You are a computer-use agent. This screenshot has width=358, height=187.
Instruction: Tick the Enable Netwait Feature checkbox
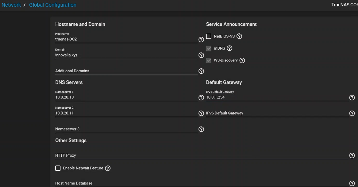[x=58, y=168]
